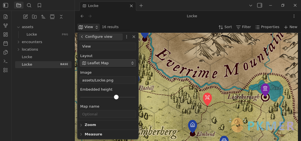Click the 16 results text

[110, 27]
